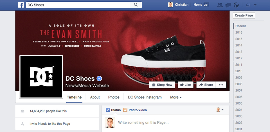Jump to 2014 in the timeline navigator

pyautogui.click(x=239, y=45)
